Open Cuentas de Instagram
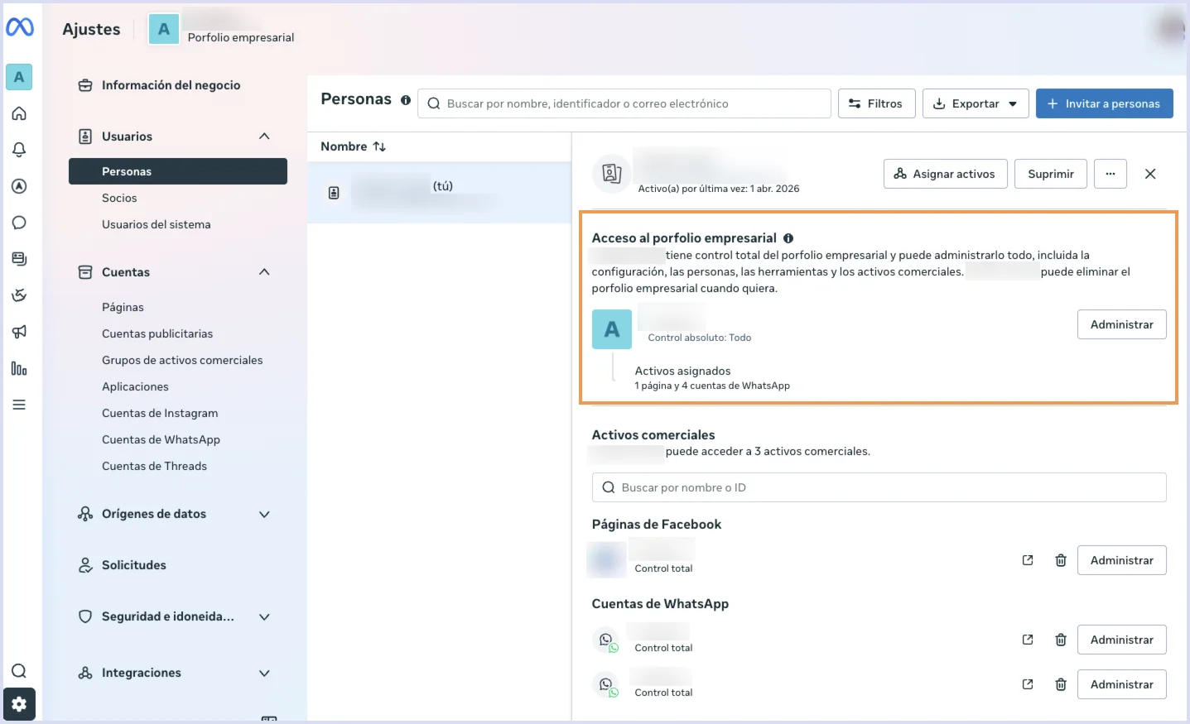Image resolution: width=1190 pixels, height=724 pixels. coord(160,413)
